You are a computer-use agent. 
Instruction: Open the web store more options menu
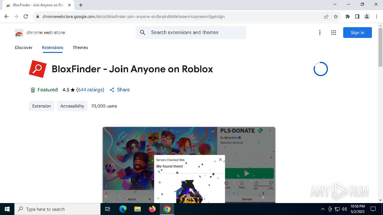pos(320,33)
